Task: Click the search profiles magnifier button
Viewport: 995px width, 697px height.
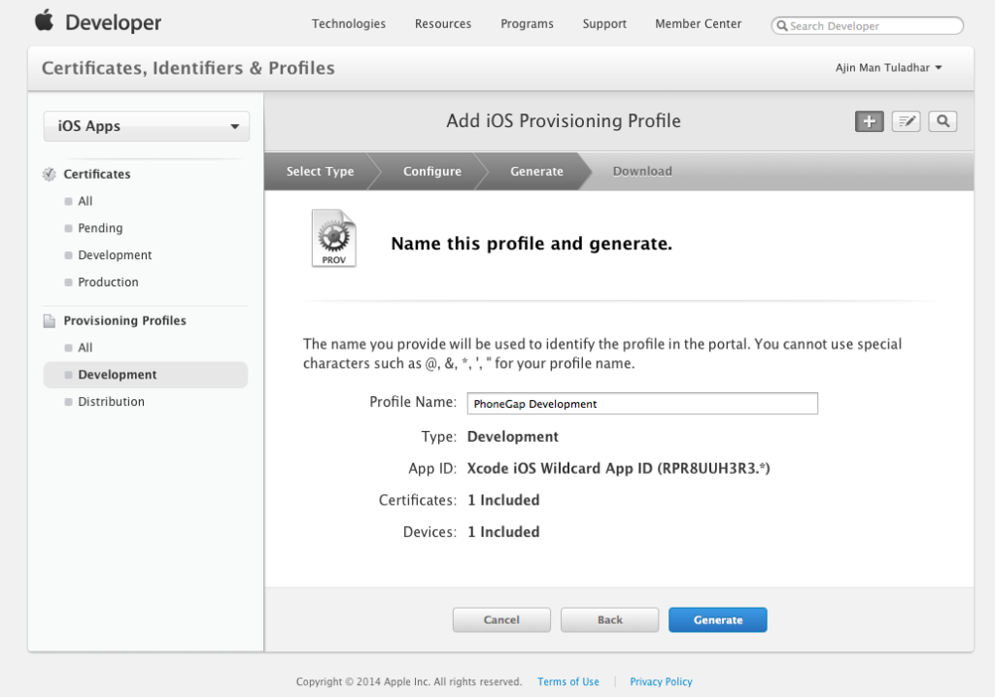Action: pos(943,121)
